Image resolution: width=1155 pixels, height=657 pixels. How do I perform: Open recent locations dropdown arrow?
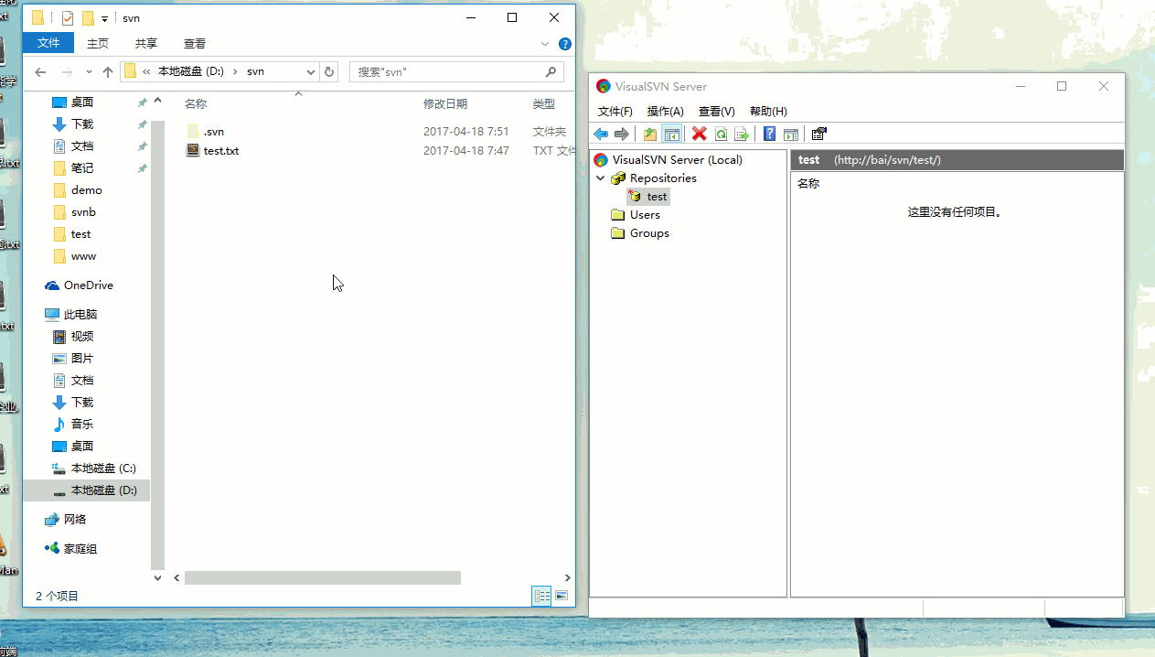pyautogui.click(x=89, y=71)
